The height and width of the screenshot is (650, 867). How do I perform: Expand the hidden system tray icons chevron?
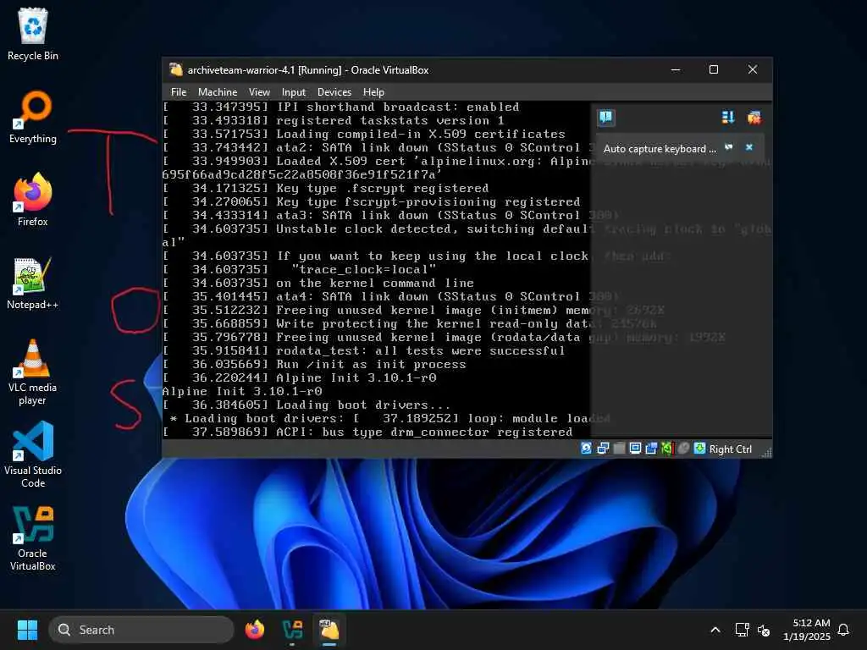pyautogui.click(x=715, y=630)
